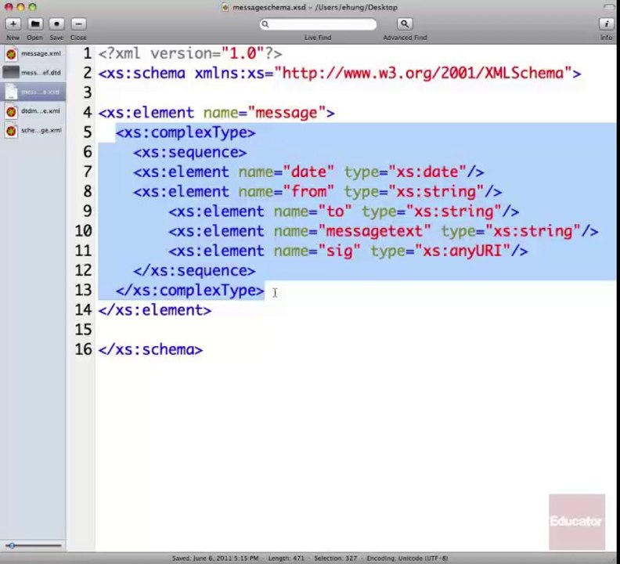Click the Open folder toolbar icon

pos(34,24)
